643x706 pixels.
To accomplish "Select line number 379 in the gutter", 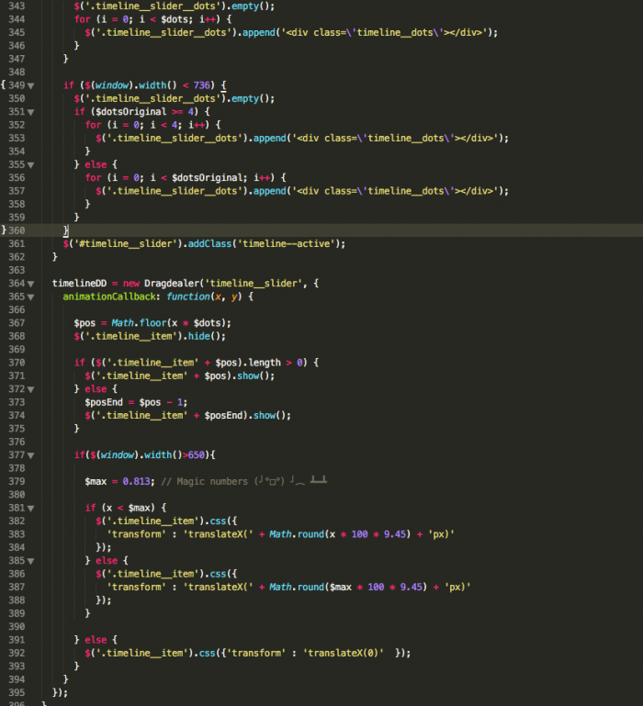I will (x=17, y=481).
